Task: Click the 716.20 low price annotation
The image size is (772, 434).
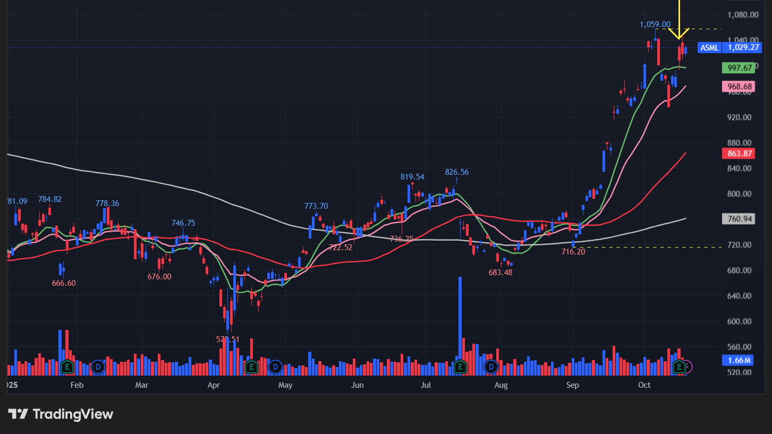Action: [573, 252]
